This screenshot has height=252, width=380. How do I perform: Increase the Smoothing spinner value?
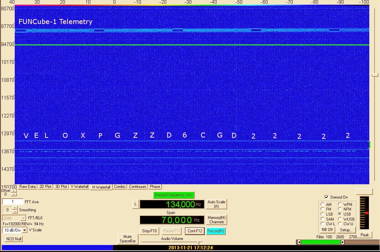pos(14,208)
